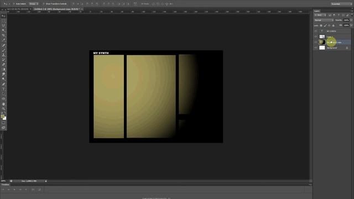Close the Untitled-2 document tab
The height and width of the screenshot is (199, 354).
tap(82, 9)
